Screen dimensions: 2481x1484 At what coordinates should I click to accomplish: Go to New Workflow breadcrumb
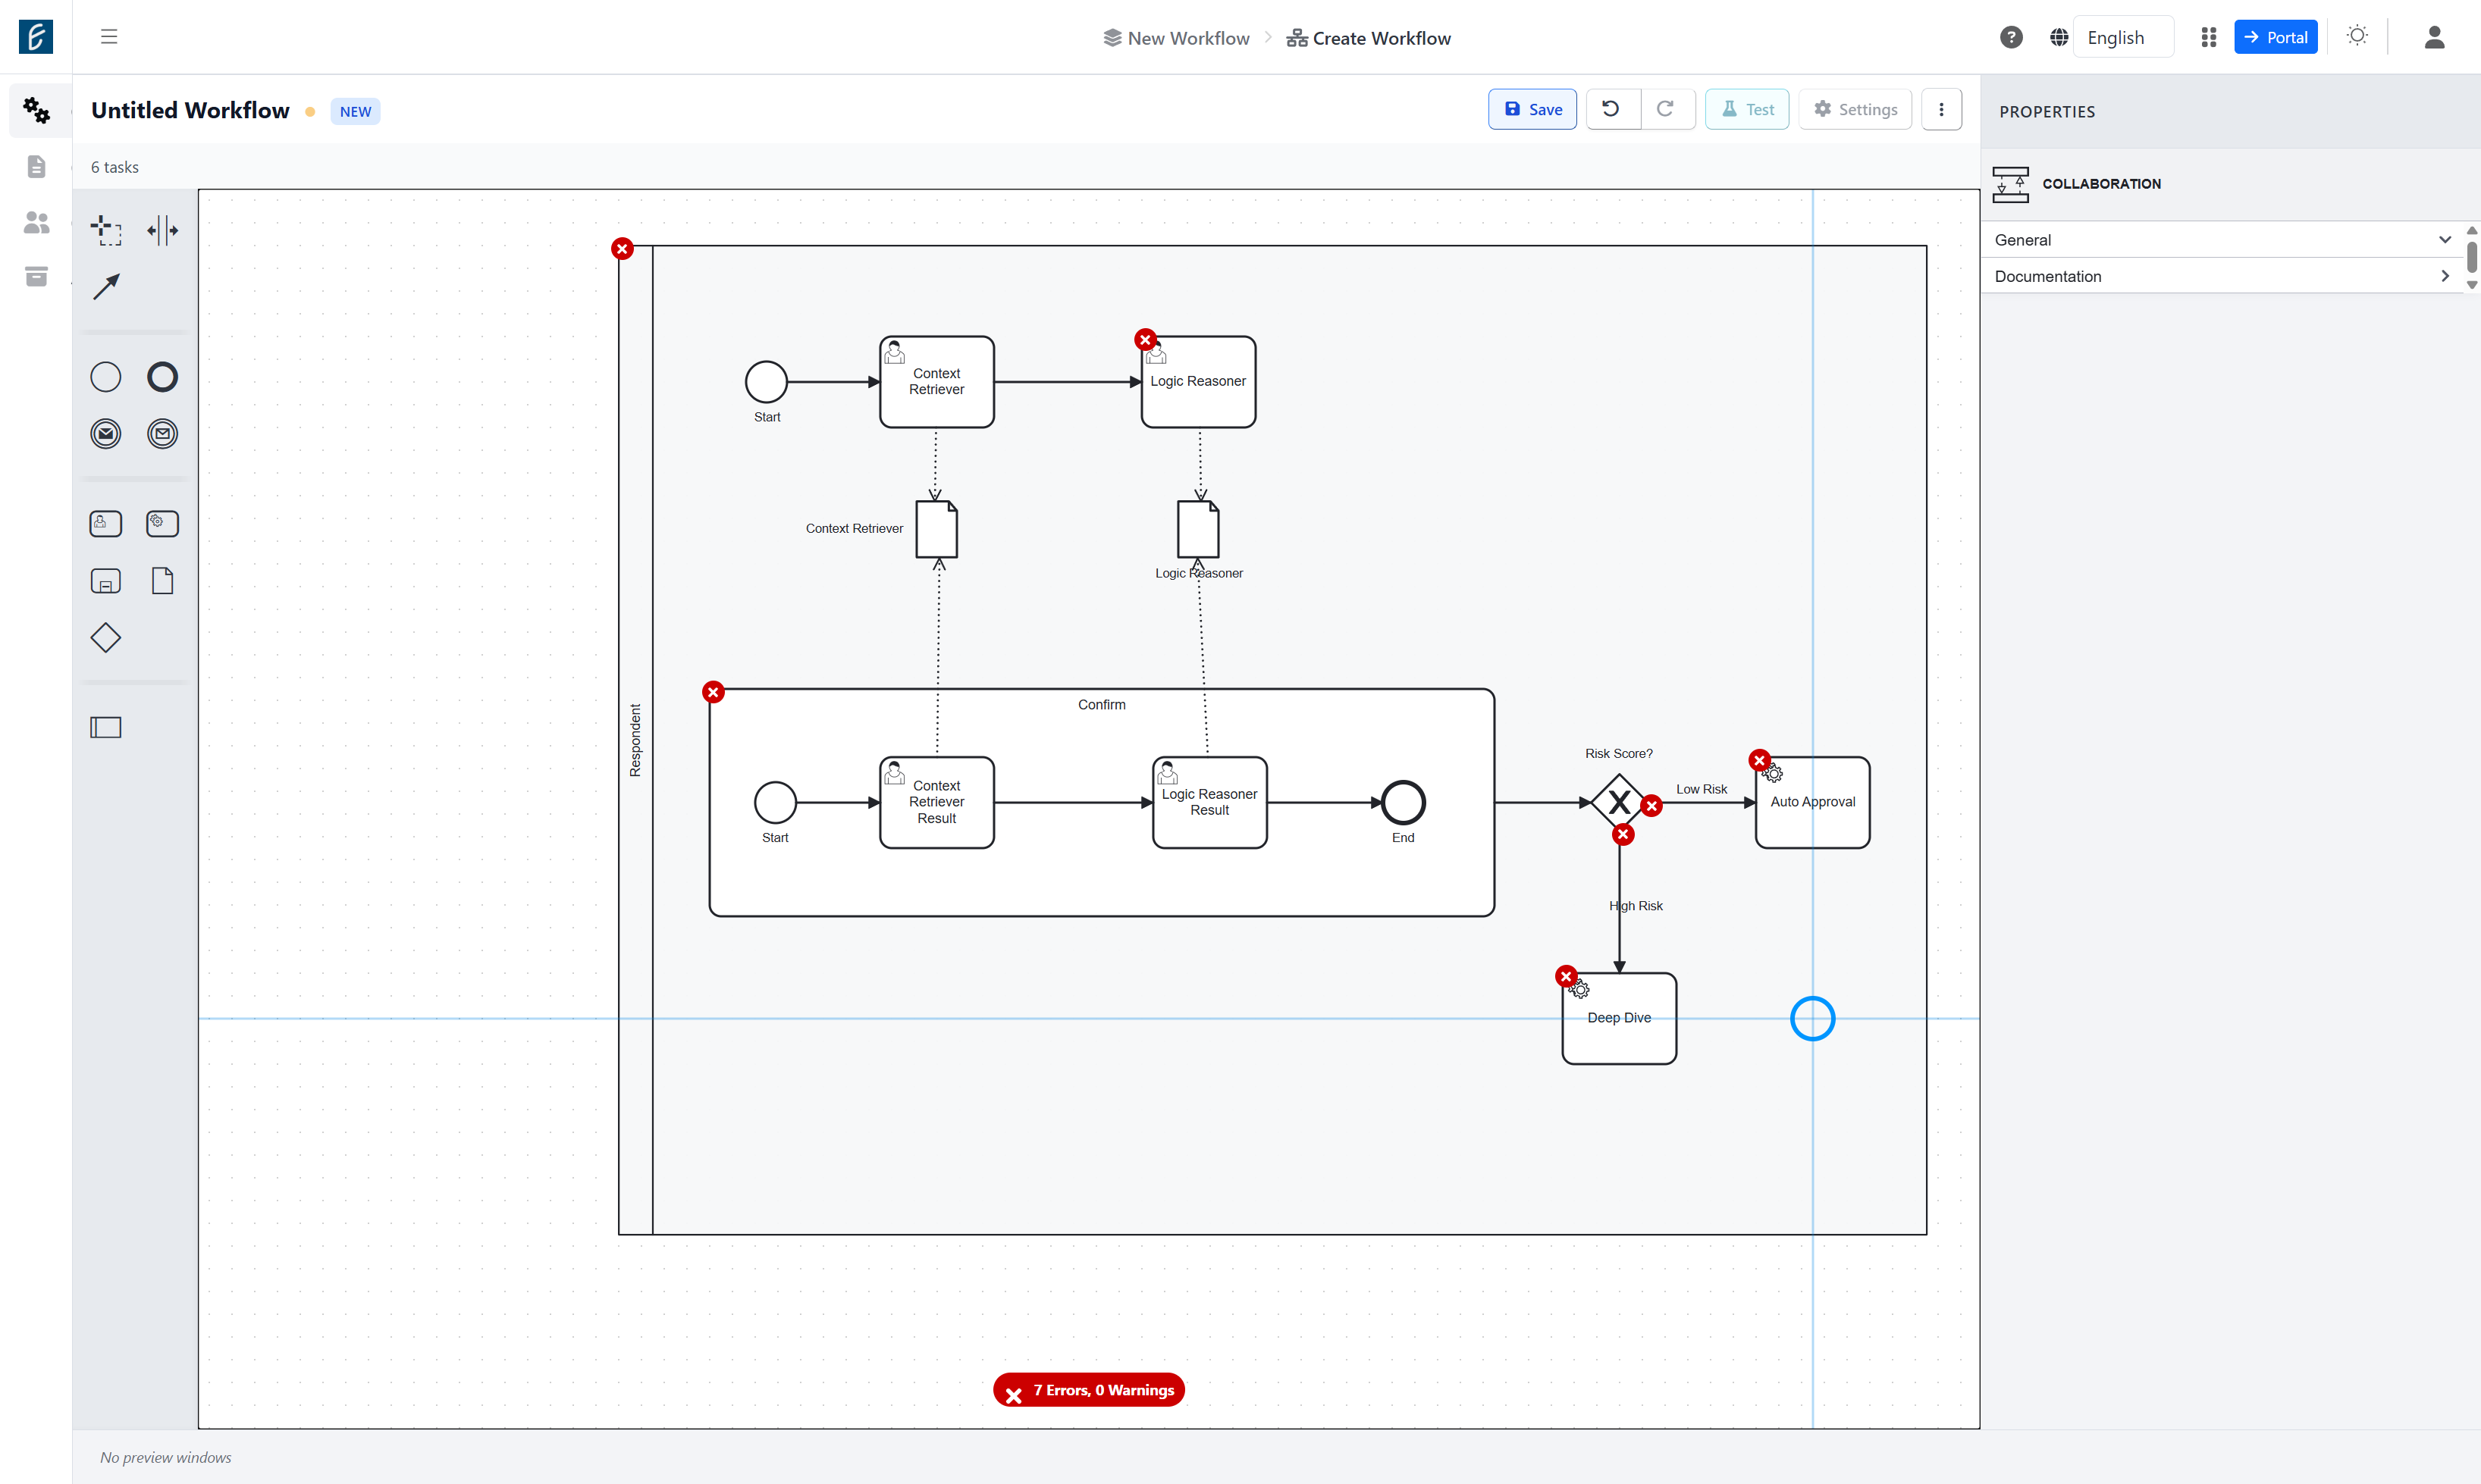1177,38
